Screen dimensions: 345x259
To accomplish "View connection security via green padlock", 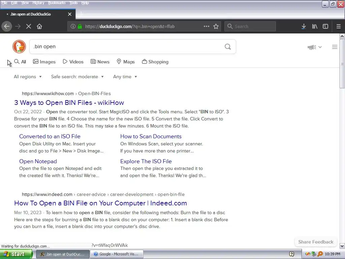I will coord(80,26).
